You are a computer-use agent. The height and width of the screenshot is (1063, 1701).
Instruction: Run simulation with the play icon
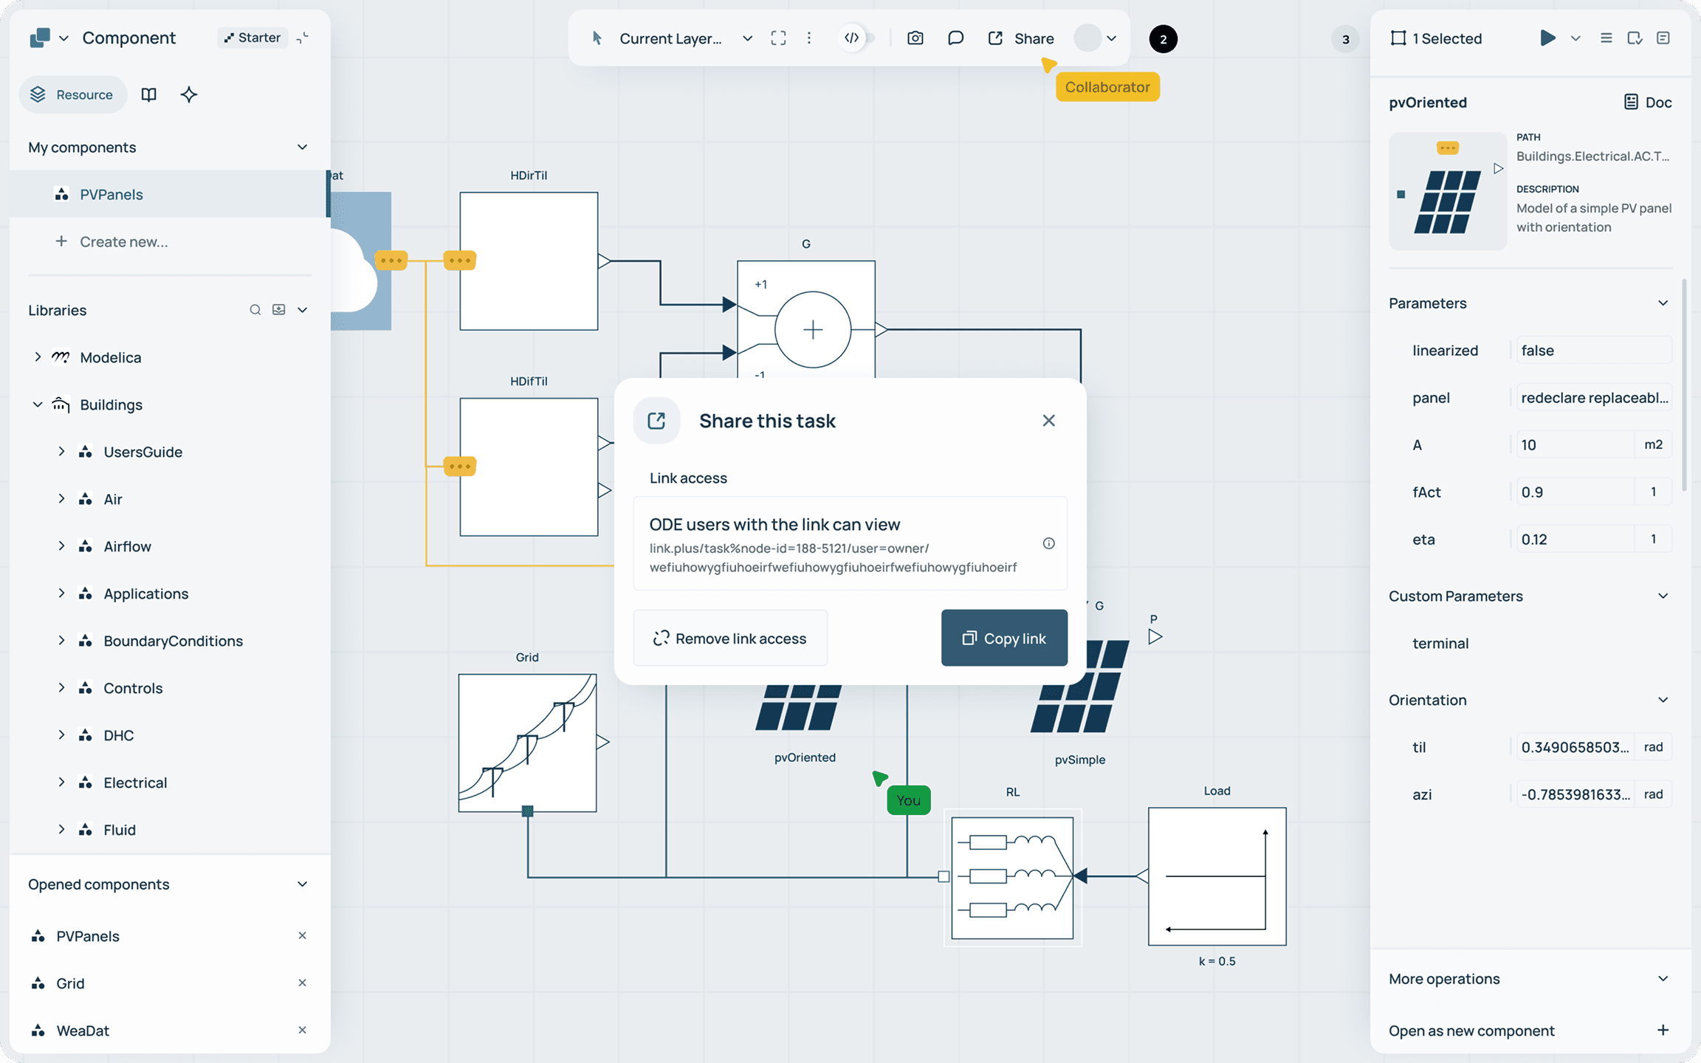[1547, 38]
